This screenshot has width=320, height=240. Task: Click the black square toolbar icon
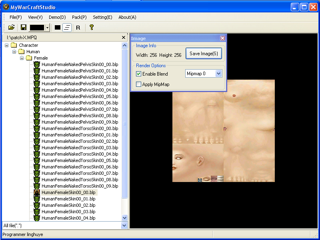[58, 27]
